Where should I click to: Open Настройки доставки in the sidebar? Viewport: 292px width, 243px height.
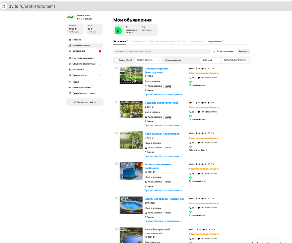[83, 58]
